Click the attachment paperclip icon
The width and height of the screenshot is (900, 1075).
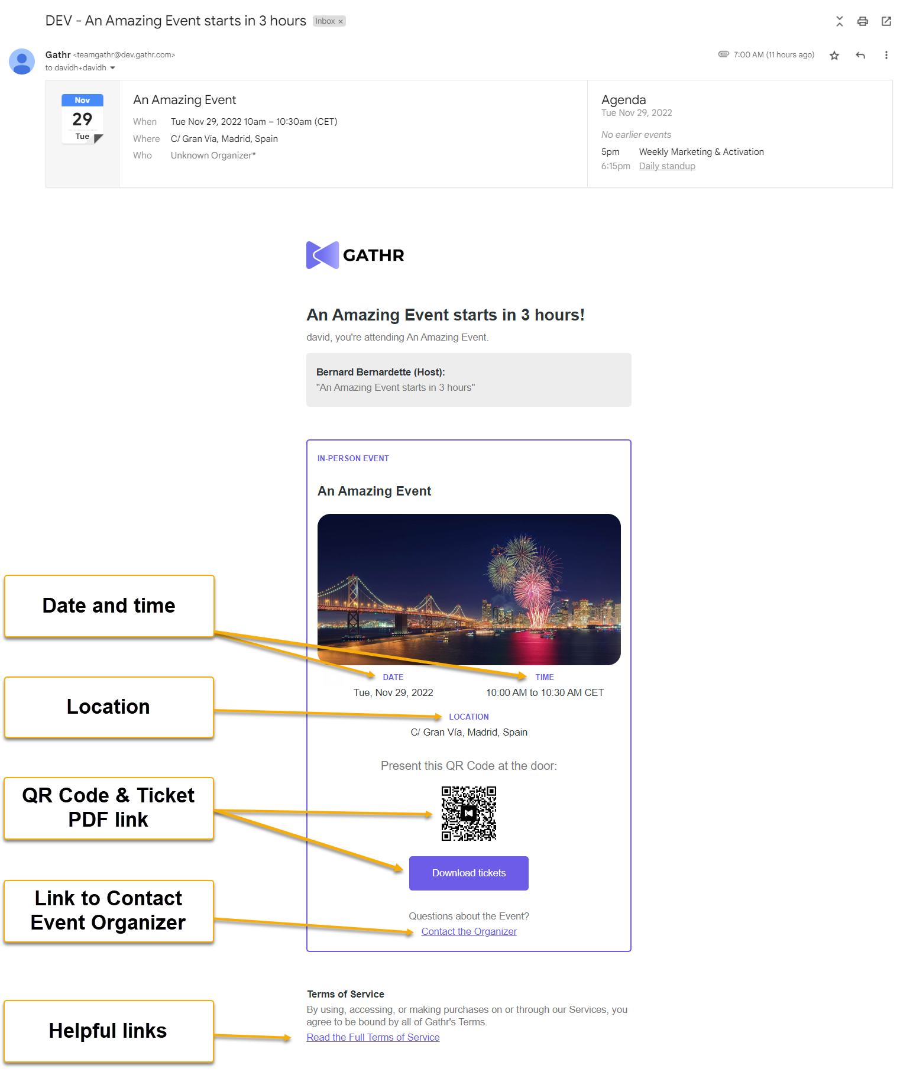(723, 54)
